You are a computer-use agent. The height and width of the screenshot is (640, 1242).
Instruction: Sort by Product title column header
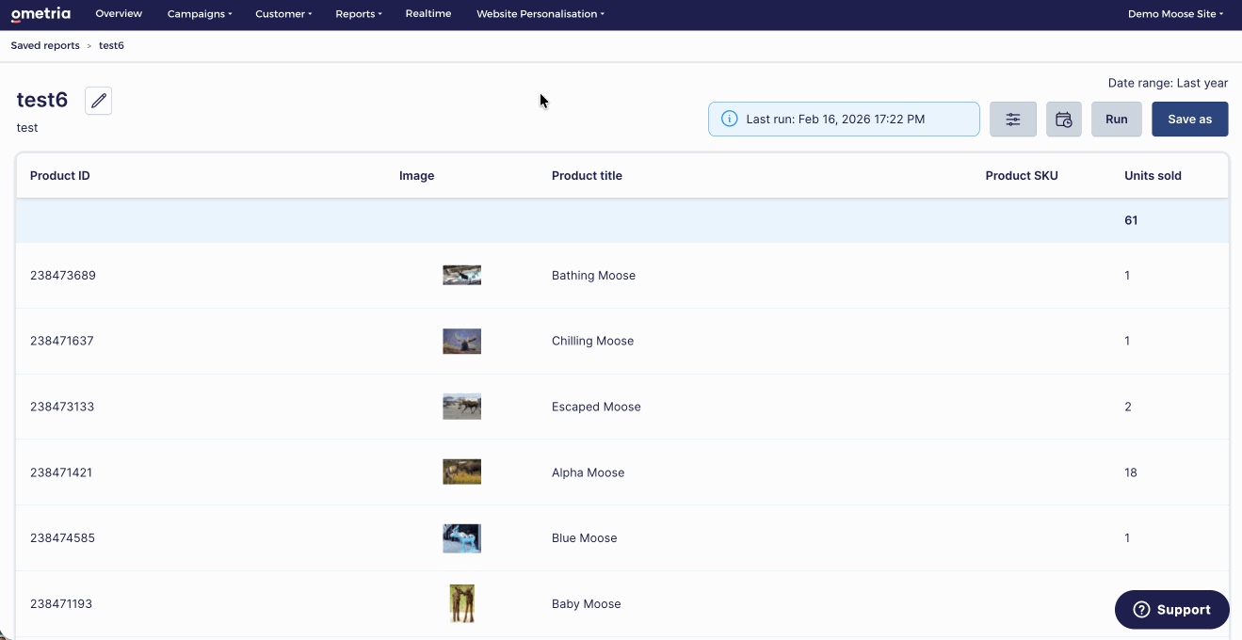(x=587, y=176)
